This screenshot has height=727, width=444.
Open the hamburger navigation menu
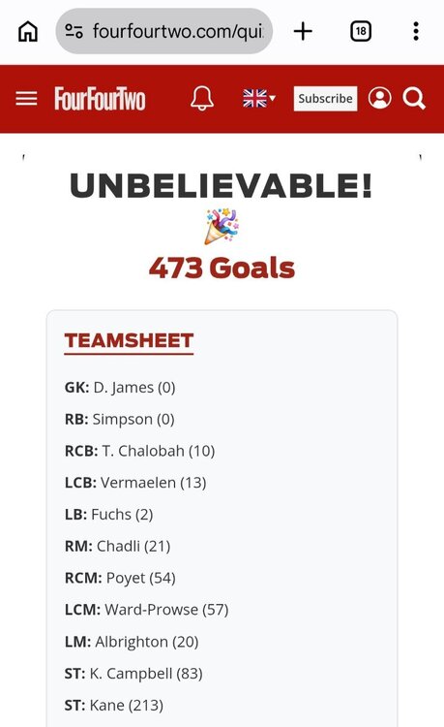tap(26, 99)
